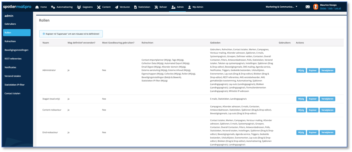The height and width of the screenshot is (152, 352).
Task: Open the Wp Admin menu
Action: pyautogui.click(x=195, y=7)
